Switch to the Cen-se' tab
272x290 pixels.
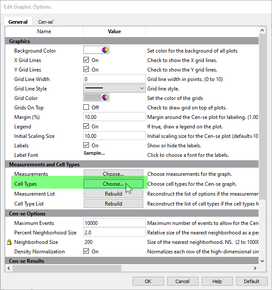point(46,22)
